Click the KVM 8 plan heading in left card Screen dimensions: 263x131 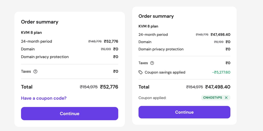(x=31, y=32)
